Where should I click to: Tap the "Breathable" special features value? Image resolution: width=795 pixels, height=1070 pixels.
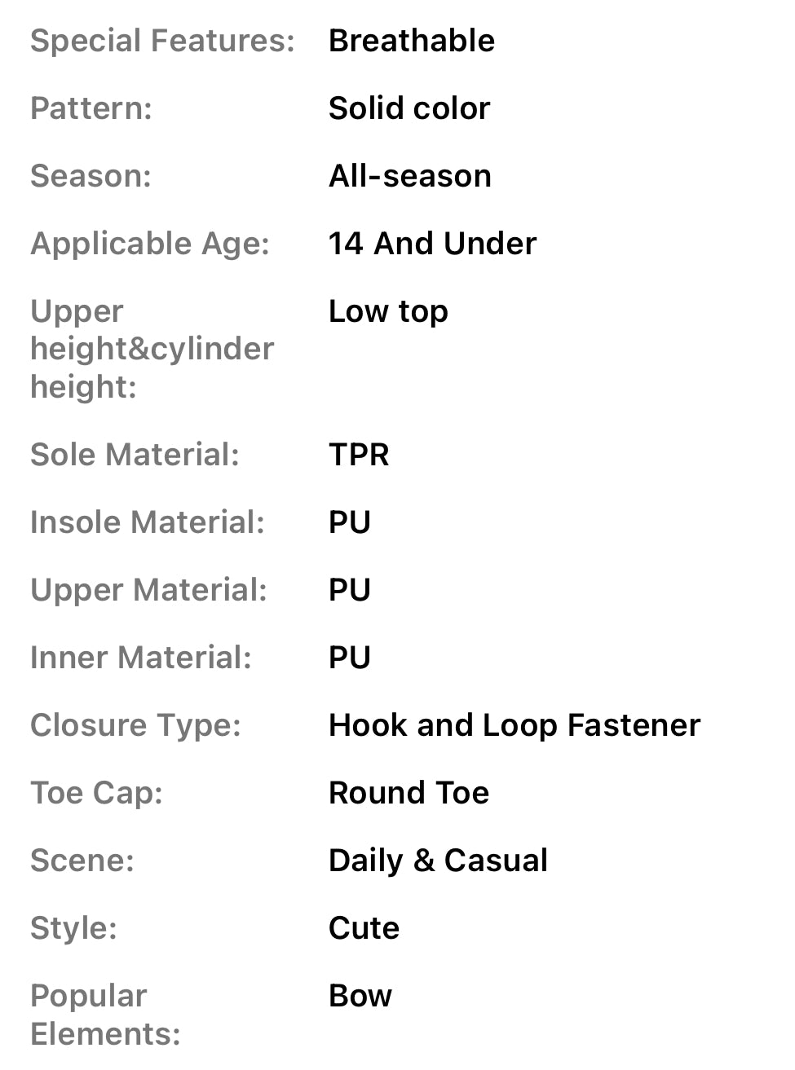[411, 41]
